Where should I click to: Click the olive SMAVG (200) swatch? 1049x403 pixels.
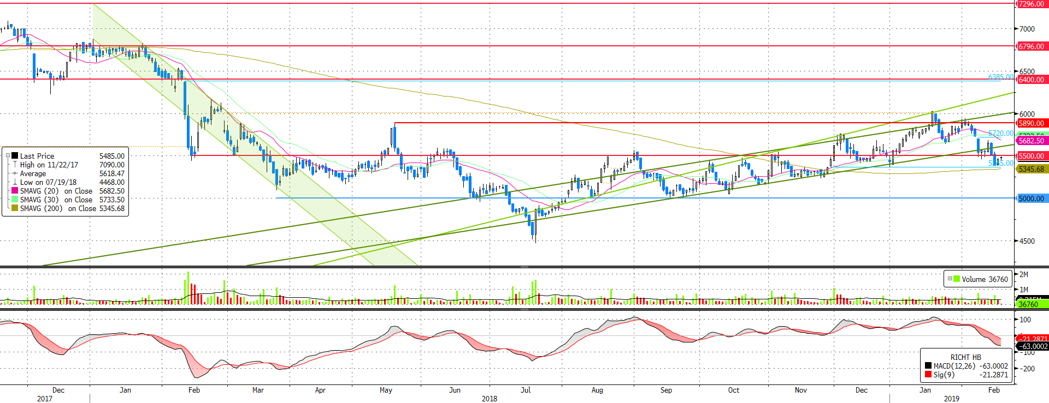tap(15, 208)
